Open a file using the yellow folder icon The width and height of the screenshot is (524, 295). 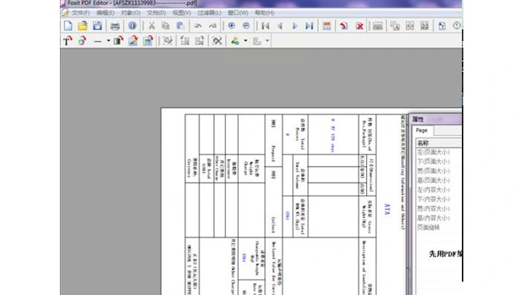coord(82,25)
